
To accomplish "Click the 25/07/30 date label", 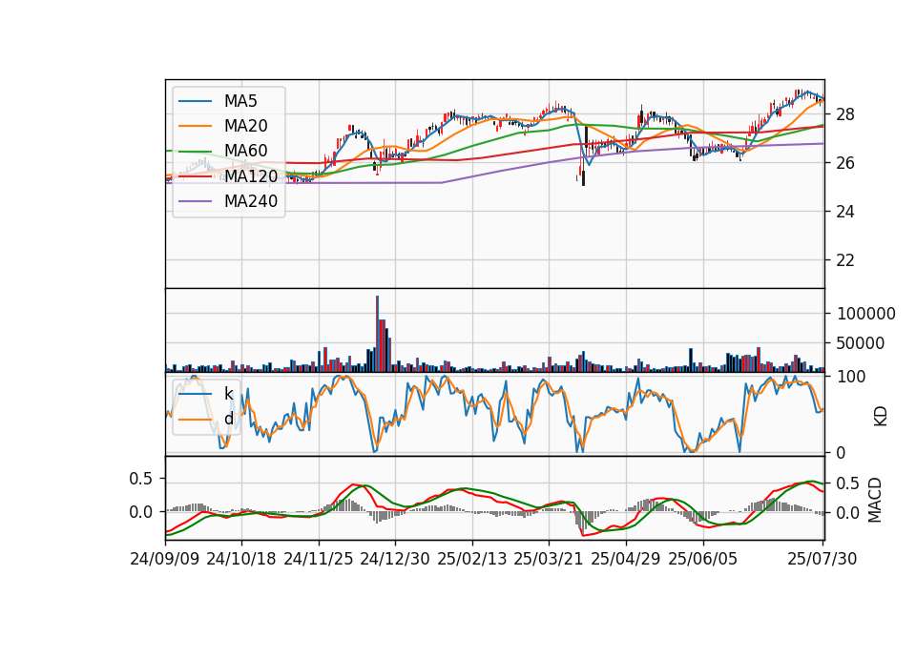I will [x=822, y=559].
